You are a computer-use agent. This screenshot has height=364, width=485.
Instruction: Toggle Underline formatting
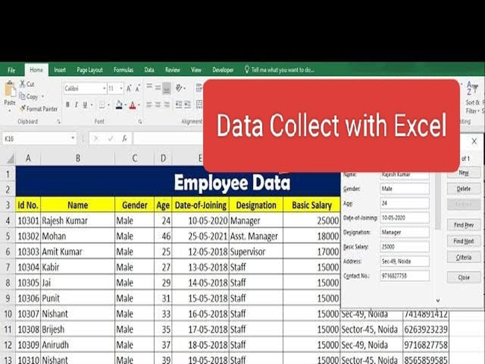point(85,105)
